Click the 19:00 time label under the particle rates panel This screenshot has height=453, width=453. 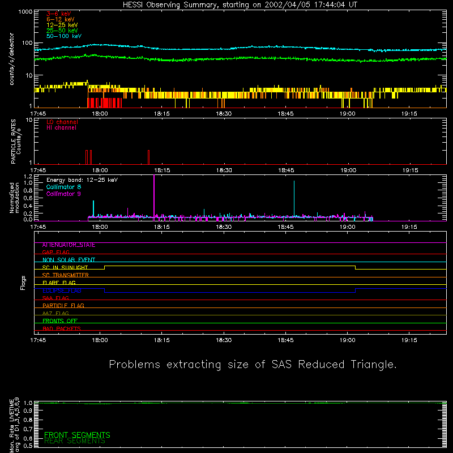click(x=348, y=170)
